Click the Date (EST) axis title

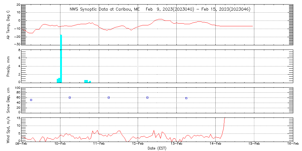157,148
